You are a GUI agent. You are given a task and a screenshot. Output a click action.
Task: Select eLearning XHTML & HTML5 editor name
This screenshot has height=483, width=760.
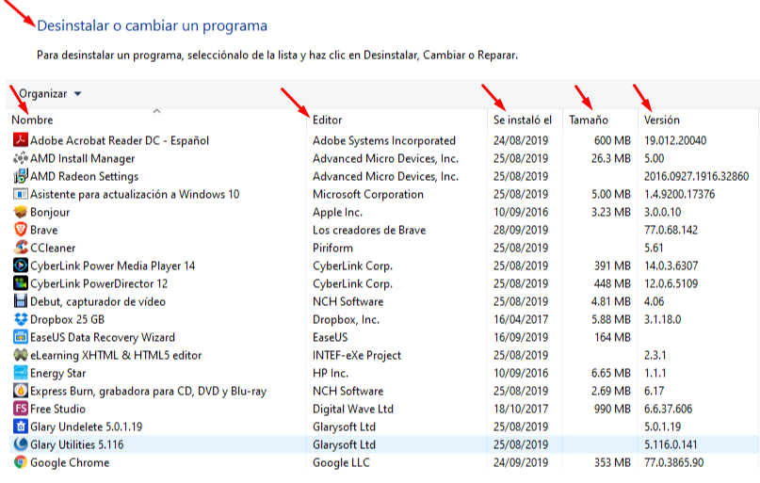(x=116, y=355)
